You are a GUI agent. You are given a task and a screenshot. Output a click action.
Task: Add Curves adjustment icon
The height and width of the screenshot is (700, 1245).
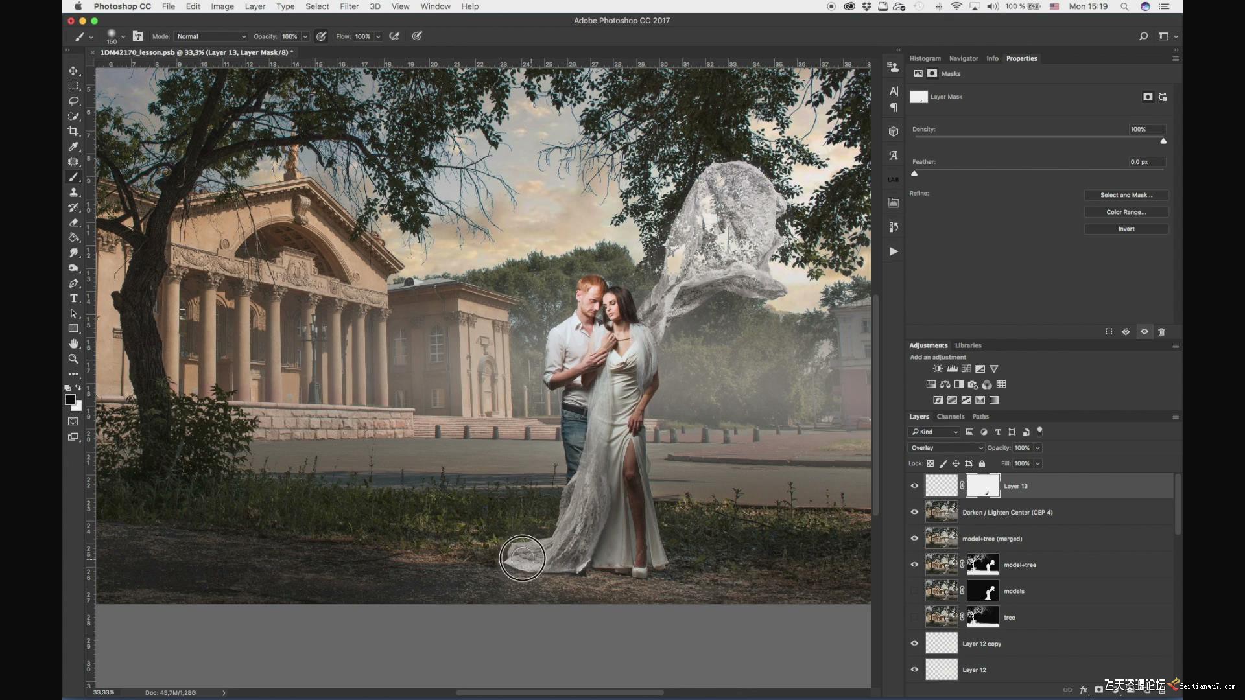(x=966, y=369)
